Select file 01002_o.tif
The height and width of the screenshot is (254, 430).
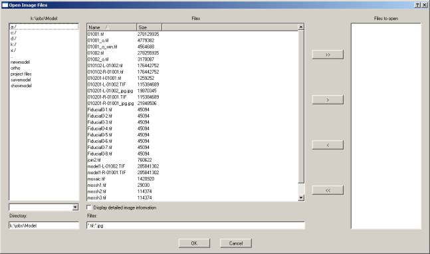click(98, 59)
